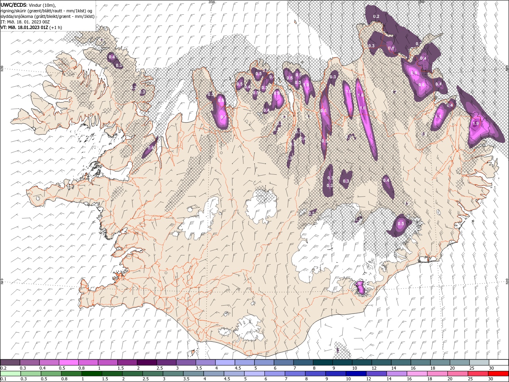
Task: Click the 0.7 value label on the map
Action: coord(223,117)
